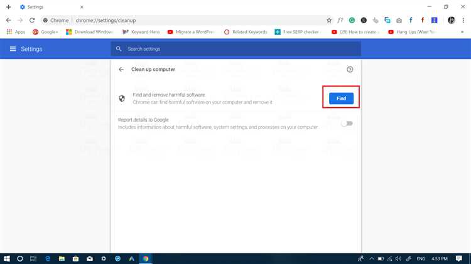Open the f? extension icon
Screen dimensions: 471x264
click(340, 21)
